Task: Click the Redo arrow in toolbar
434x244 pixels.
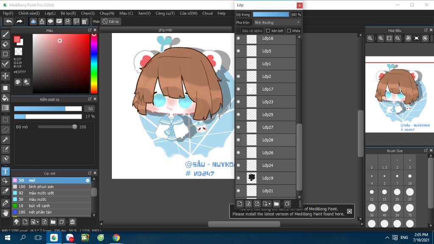Action: pyautogui.click(x=19, y=21)
